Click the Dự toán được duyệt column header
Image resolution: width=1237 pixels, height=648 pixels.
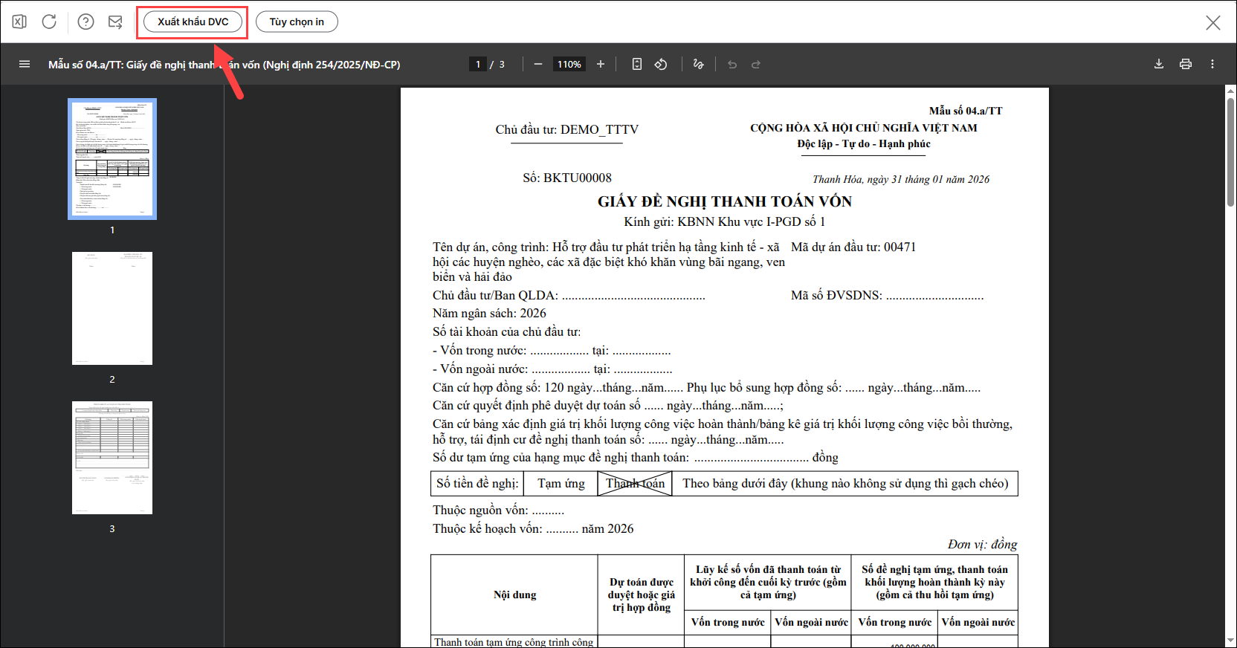[x=642, y=594]
